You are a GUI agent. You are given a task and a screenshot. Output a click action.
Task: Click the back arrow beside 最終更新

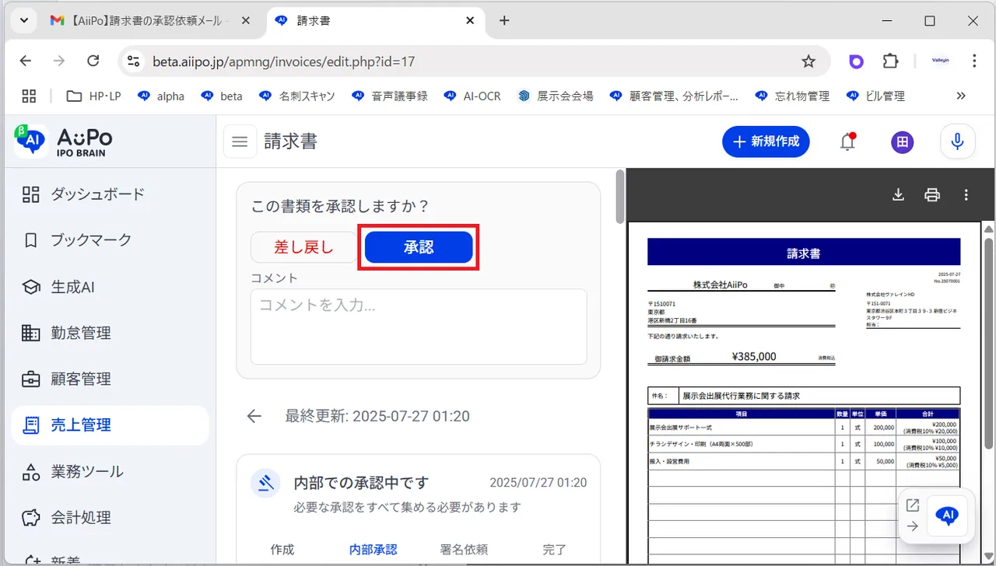[x=254, y=416]
